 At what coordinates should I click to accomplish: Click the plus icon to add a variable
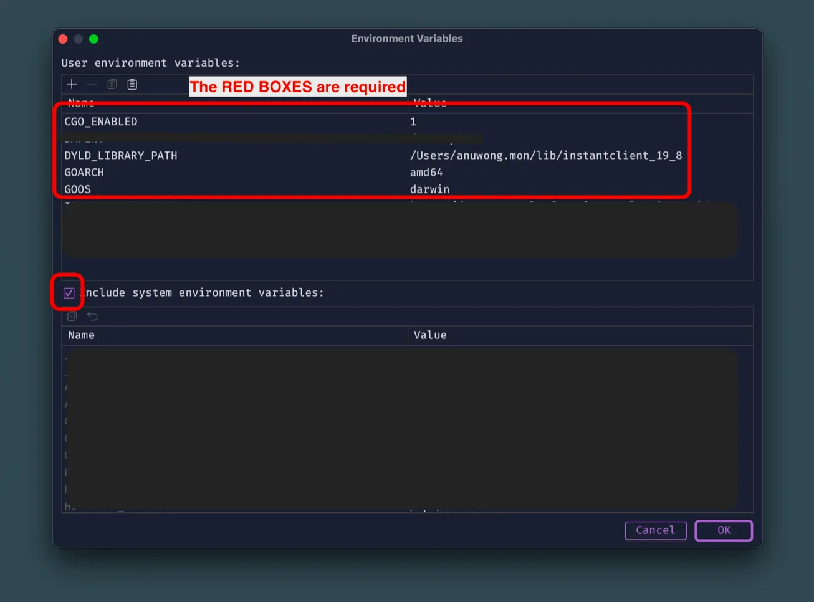coord(72,84)
